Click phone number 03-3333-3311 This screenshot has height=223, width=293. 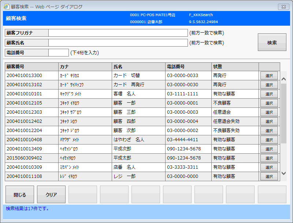click(182, 167)
